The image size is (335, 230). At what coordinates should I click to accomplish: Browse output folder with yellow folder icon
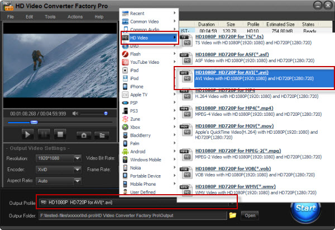(232, 215)
